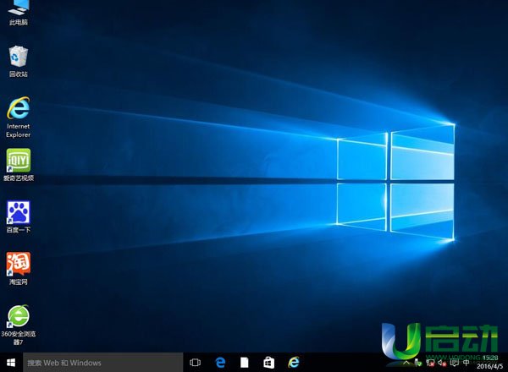Viewport: 508px width, 372px height.
Task: Open Task View from the taskbar
Action: pos(196,363)
